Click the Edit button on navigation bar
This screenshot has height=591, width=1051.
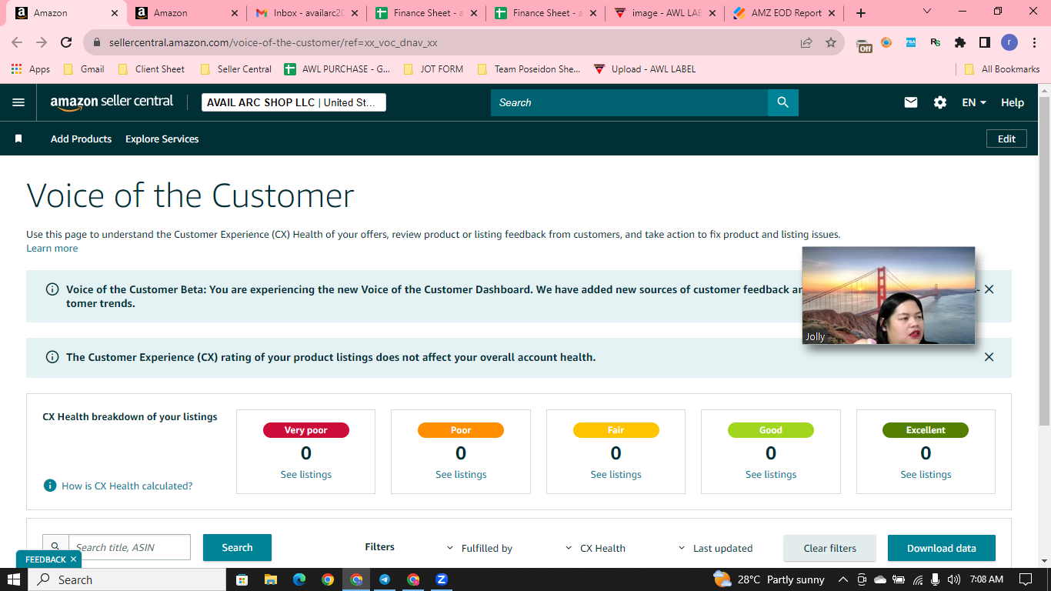[1007, 139]
